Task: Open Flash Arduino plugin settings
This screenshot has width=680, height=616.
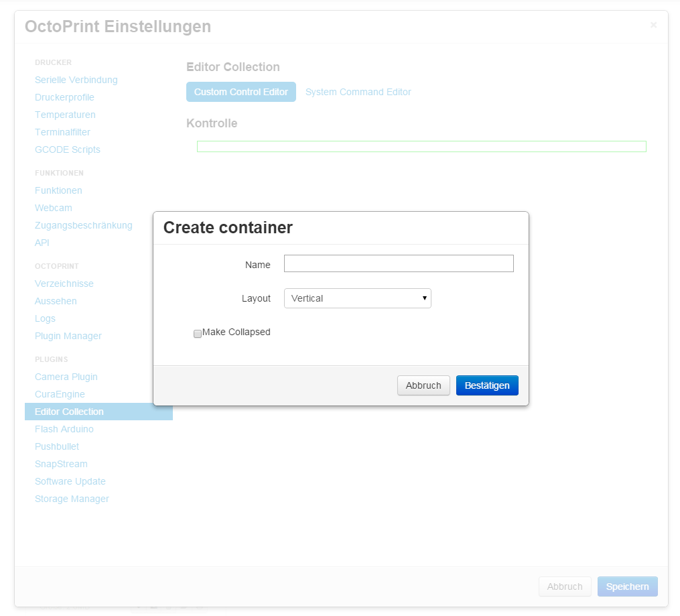Action: [64, 429]
